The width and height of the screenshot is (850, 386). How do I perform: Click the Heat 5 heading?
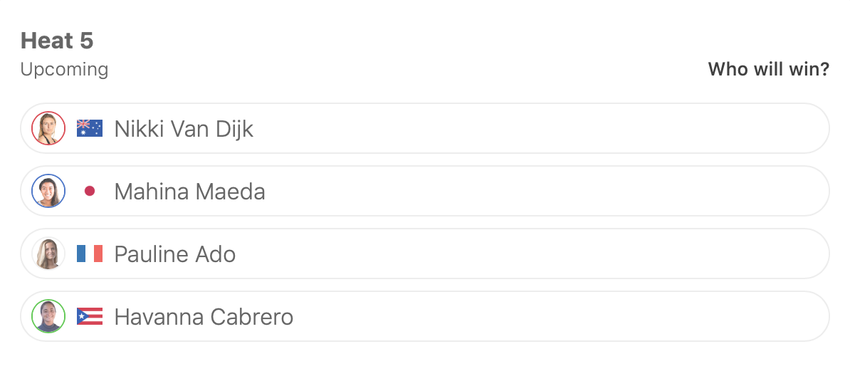[x=57, y=41]
